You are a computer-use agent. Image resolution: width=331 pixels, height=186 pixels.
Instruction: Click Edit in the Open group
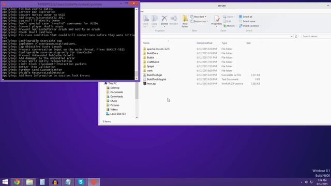(x=228, y=21)
